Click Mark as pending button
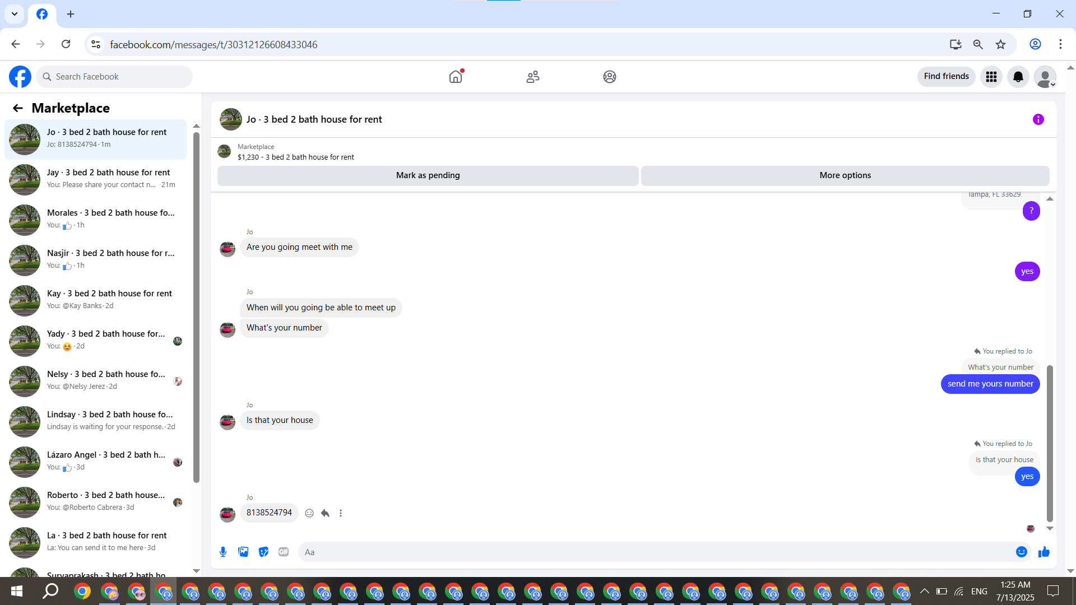The image size is (1076, 605). click(428, 175)
